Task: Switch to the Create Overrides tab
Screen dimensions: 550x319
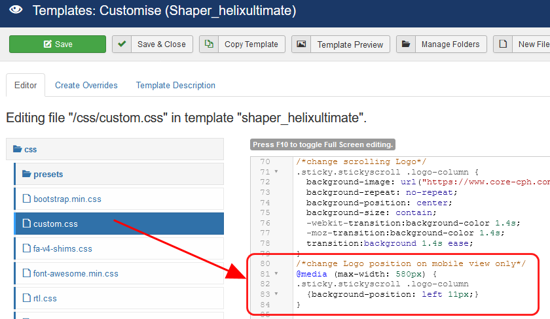Action: tap(86, 86)
